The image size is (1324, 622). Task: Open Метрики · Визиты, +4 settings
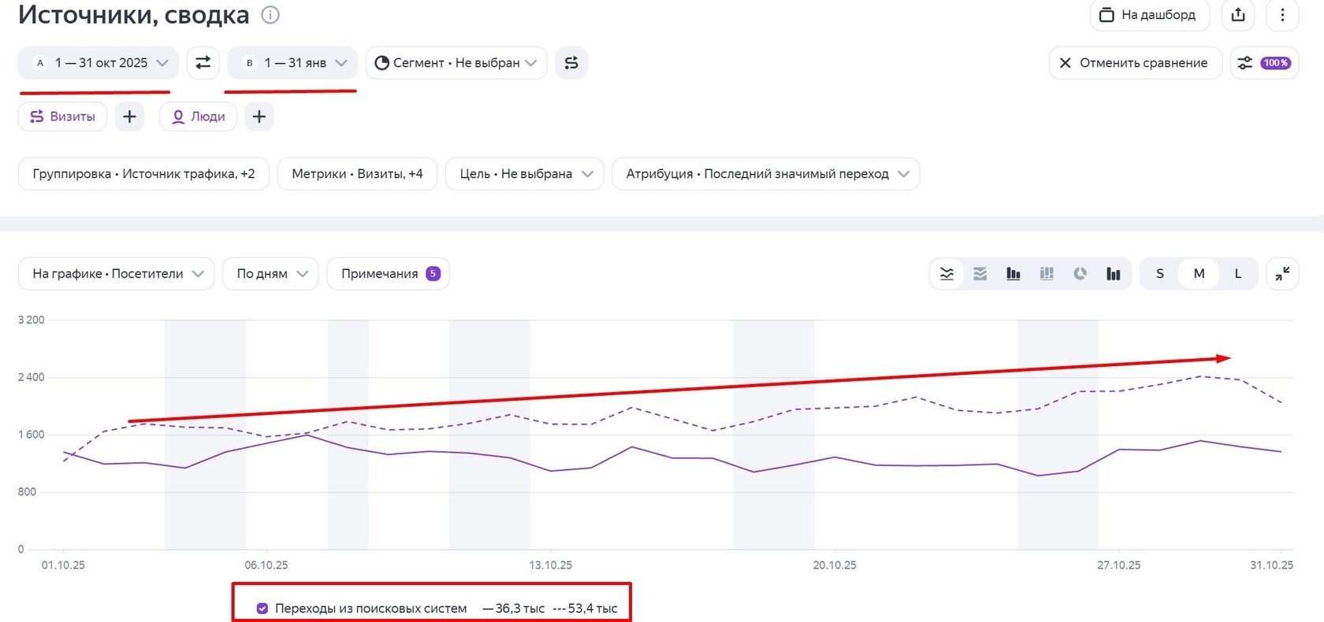357,174
